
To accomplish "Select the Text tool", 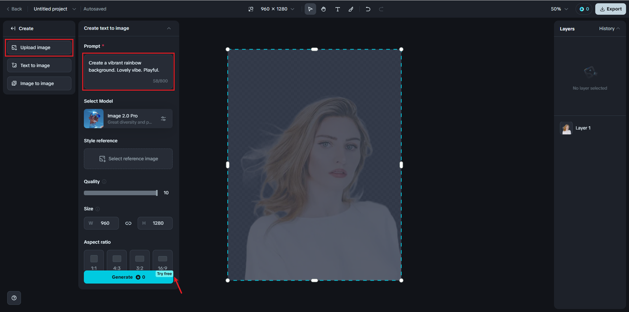I will point(337,9).
